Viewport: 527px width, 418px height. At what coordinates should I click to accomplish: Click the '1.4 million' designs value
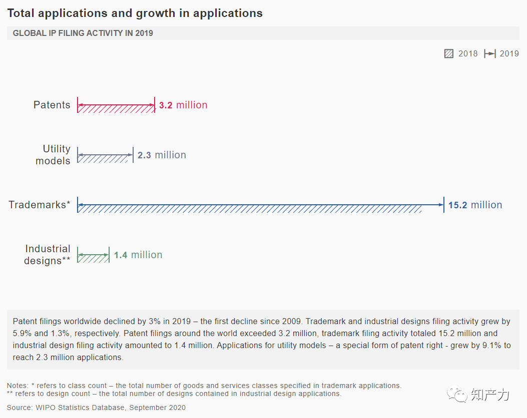138,255
